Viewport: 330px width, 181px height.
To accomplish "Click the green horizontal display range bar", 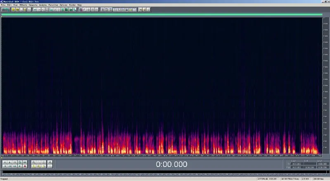I will [161, 14].
